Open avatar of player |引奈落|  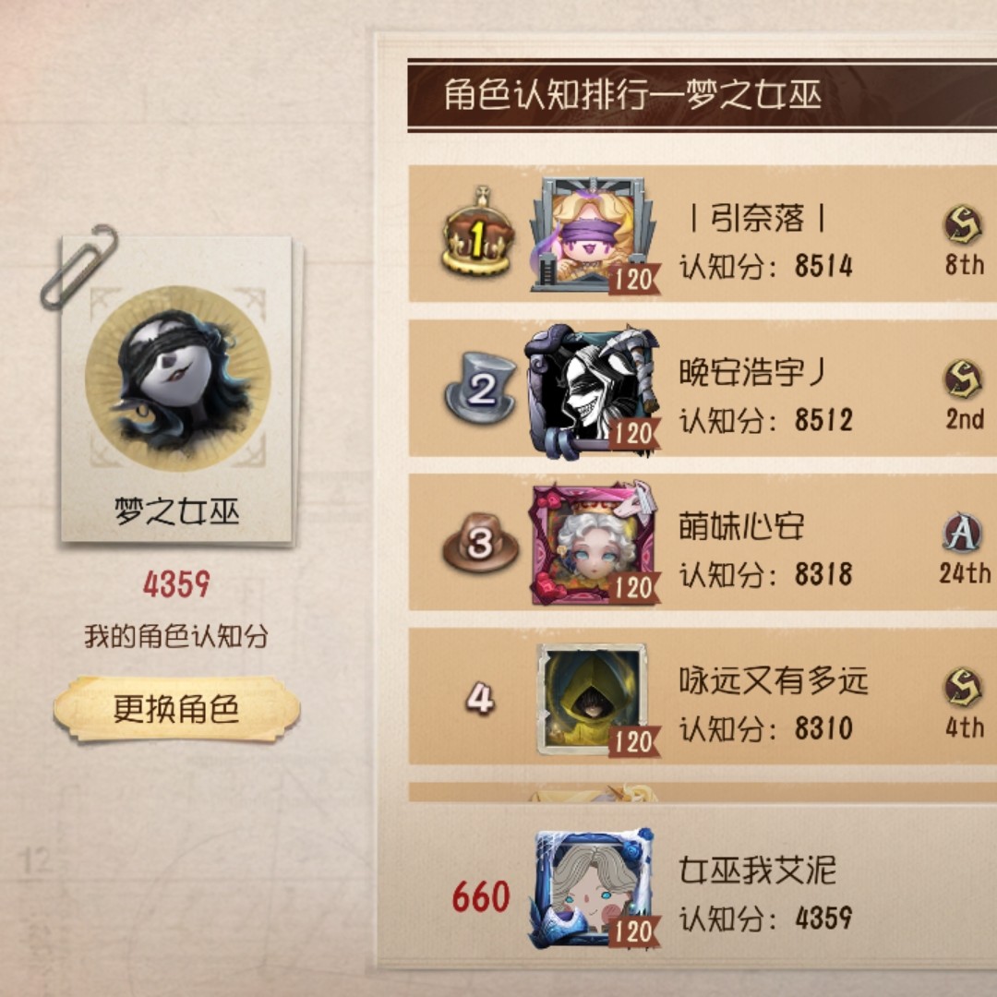594,234
